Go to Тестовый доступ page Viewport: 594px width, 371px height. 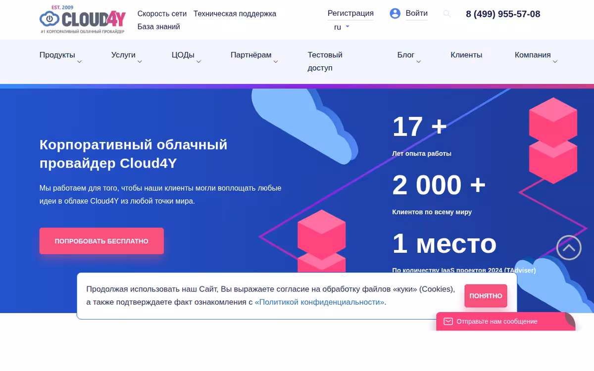click(x=325, y=61)
